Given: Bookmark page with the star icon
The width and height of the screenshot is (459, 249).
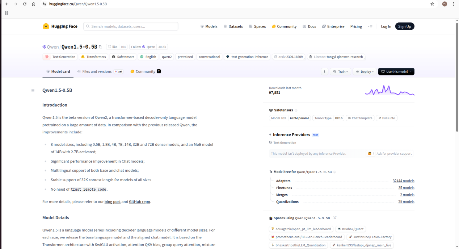Looking at the screenshot, I should click(432, 4).
